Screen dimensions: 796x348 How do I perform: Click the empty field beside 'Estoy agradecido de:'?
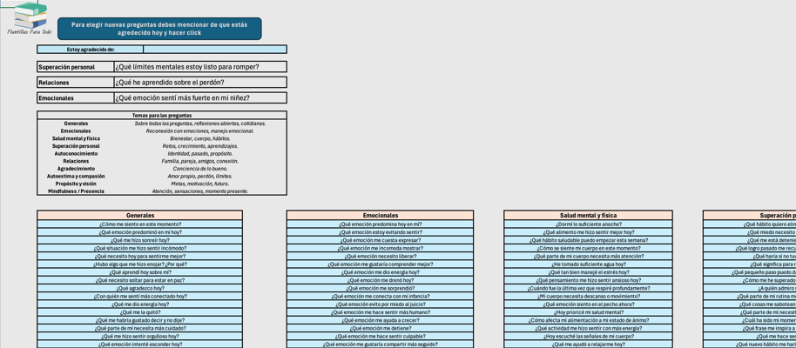coord(215,50)
